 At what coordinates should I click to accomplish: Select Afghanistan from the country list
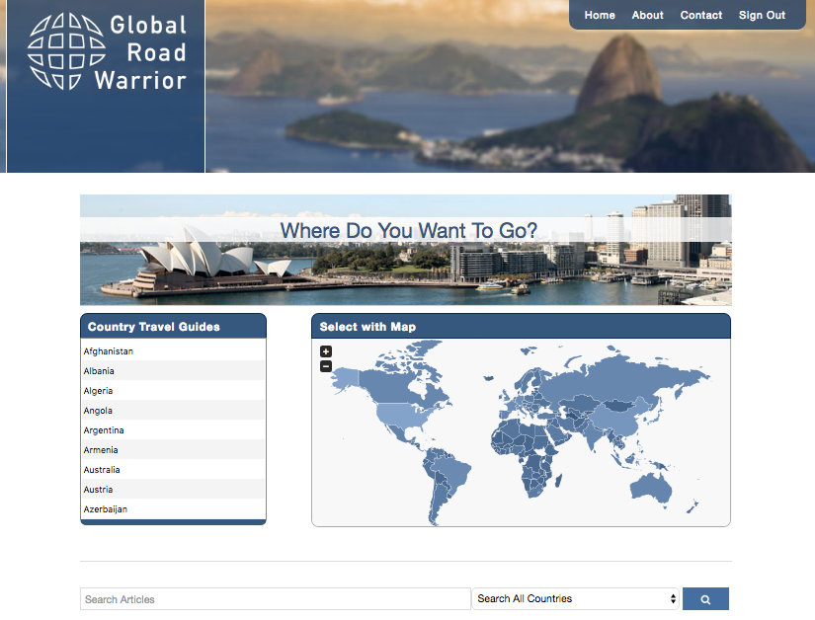(109, 351)
